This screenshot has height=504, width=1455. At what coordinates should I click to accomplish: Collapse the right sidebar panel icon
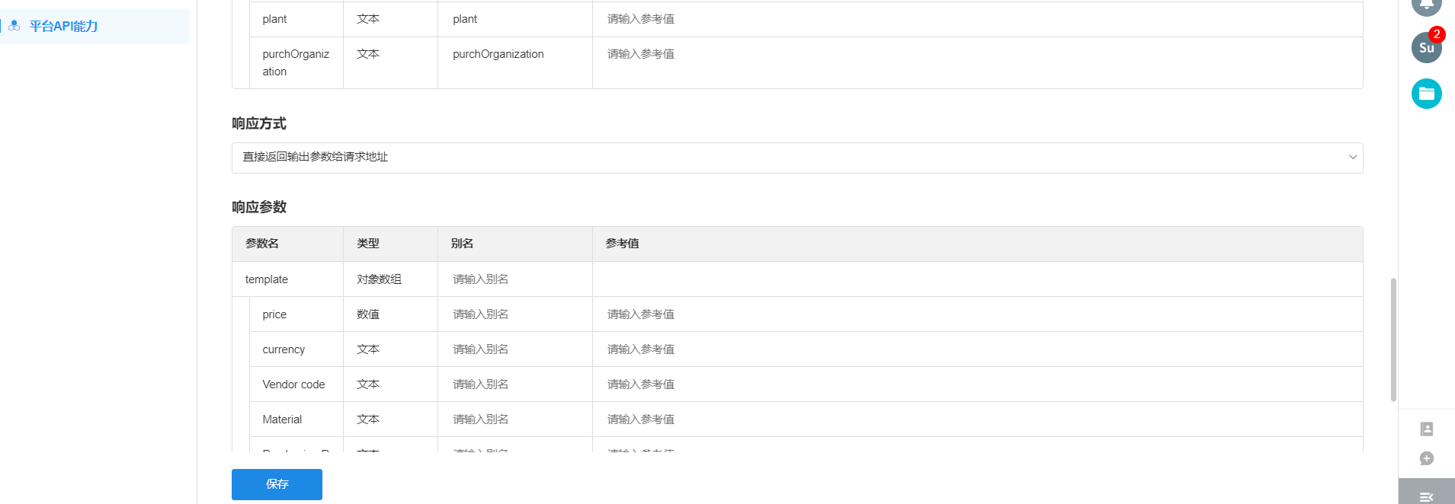click(x=1427, y=496)
